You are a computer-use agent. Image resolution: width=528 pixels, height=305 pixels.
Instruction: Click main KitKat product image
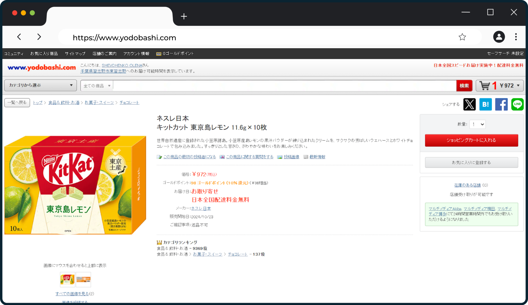coord(75,185)
